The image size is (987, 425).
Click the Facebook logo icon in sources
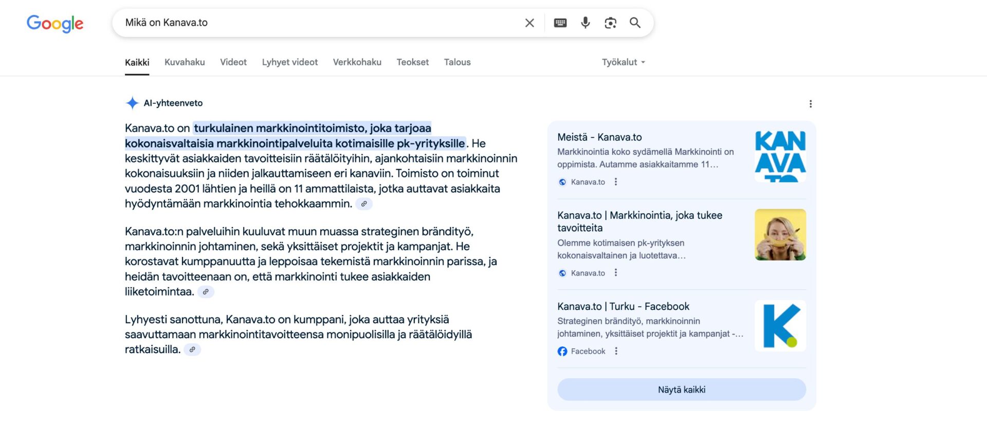tap(562, 351)
